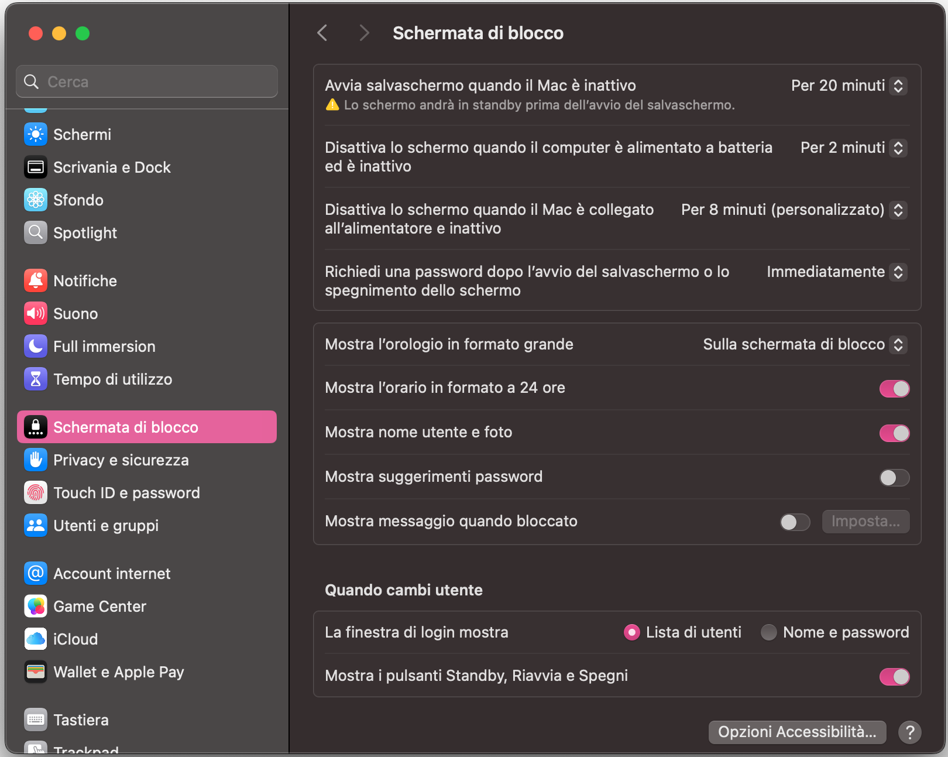Select the Nome e password radio button

768,632
